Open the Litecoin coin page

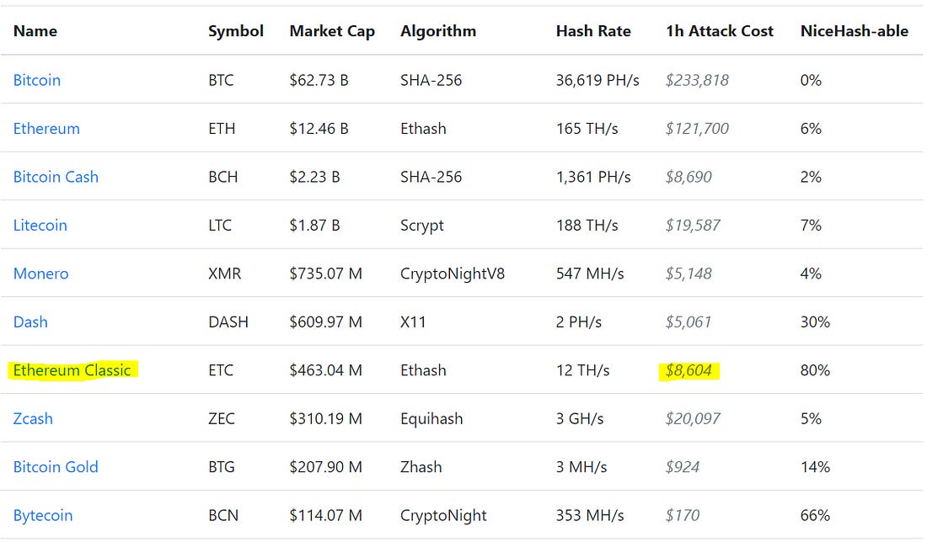(x=40, y=226)
